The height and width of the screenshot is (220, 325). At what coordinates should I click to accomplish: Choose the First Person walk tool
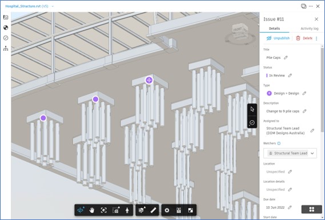(x=127, y=210)
